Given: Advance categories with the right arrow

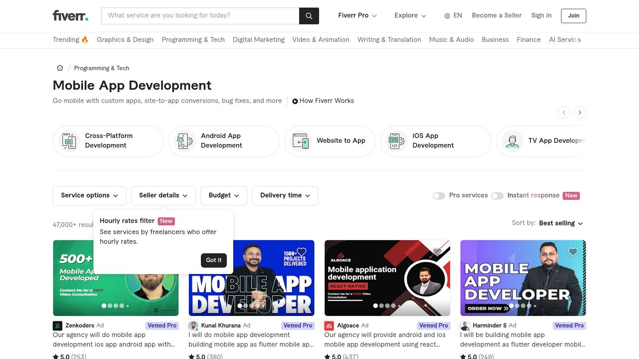Looking at the screenshot, I should [x=580, y=112].
